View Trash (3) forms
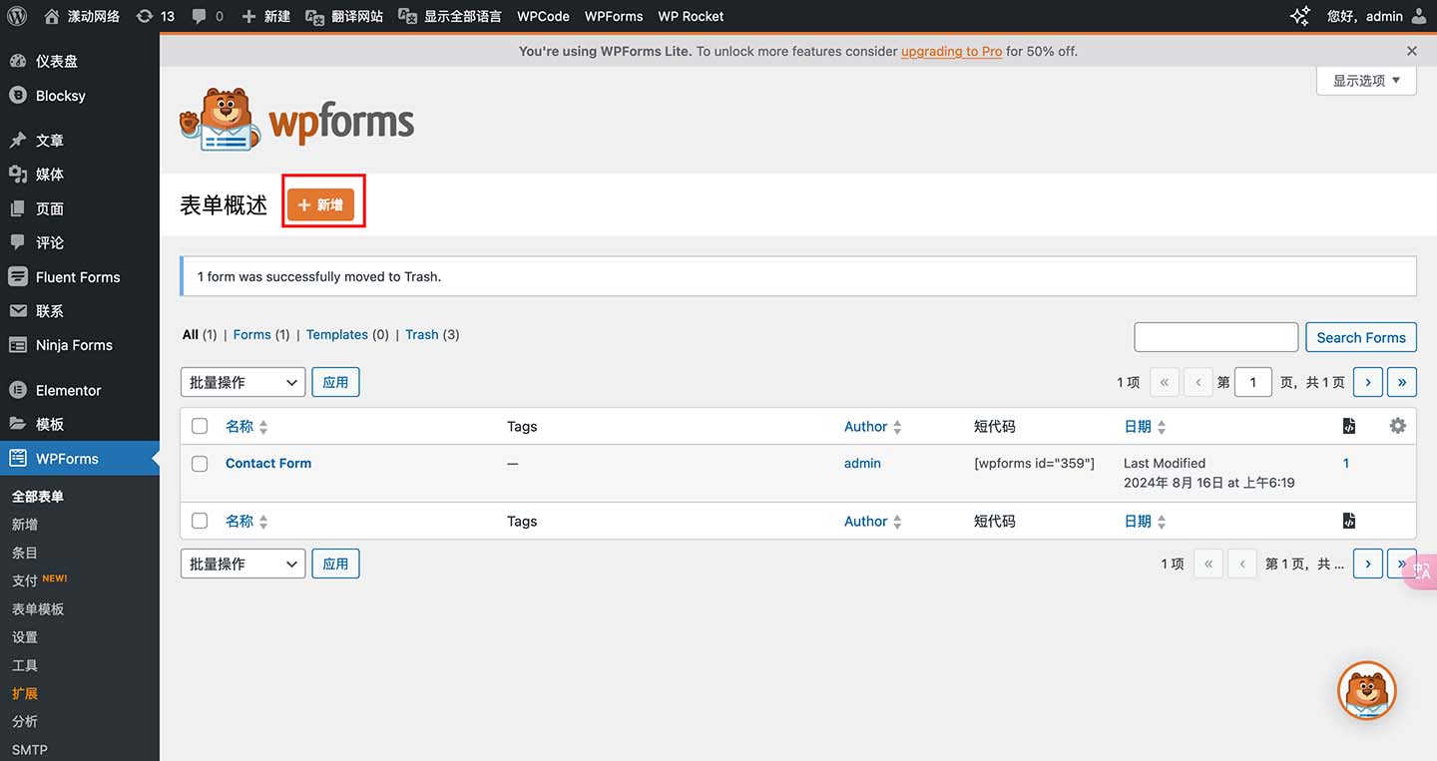The height and width of the screenshot is (761, 1437). 432,335
